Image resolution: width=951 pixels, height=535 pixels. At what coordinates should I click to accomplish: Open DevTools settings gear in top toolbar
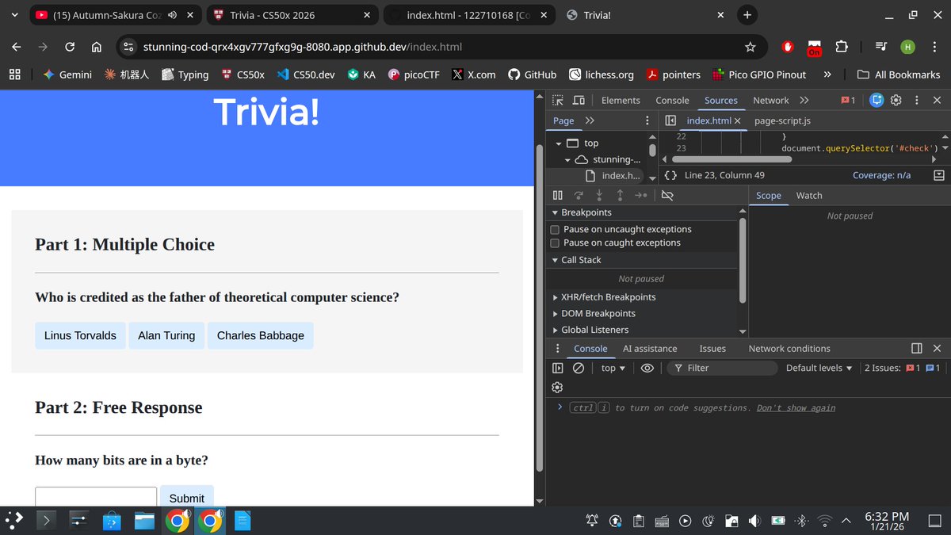point(896,100)
